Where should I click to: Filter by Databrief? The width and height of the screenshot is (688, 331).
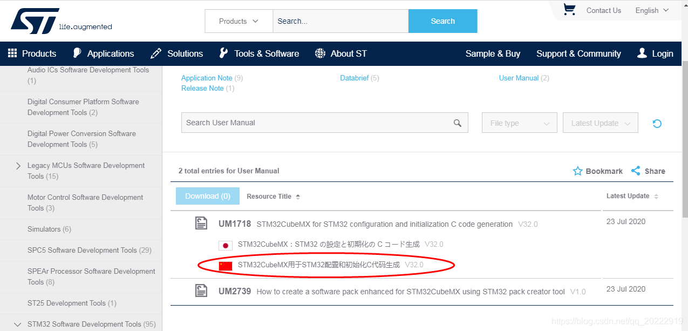point(355,78)
